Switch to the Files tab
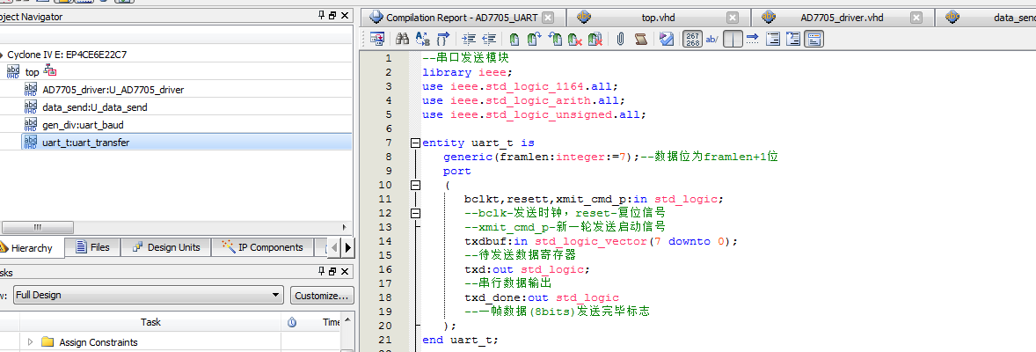The height and width of the screenshot is (352, 1036). click(93, 247)
